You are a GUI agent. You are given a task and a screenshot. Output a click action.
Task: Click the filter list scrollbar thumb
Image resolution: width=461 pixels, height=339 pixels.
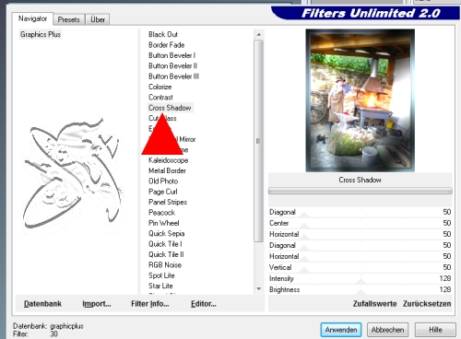pos(258,141)
